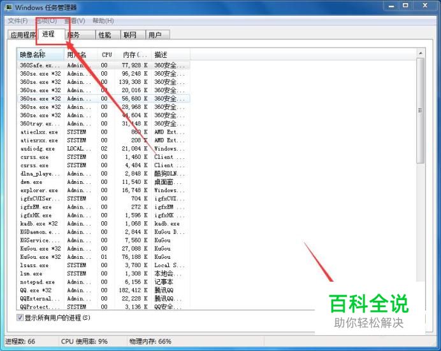Select the lsass.exe process
This screenshot has height=351, width=441.
(103, 265)
